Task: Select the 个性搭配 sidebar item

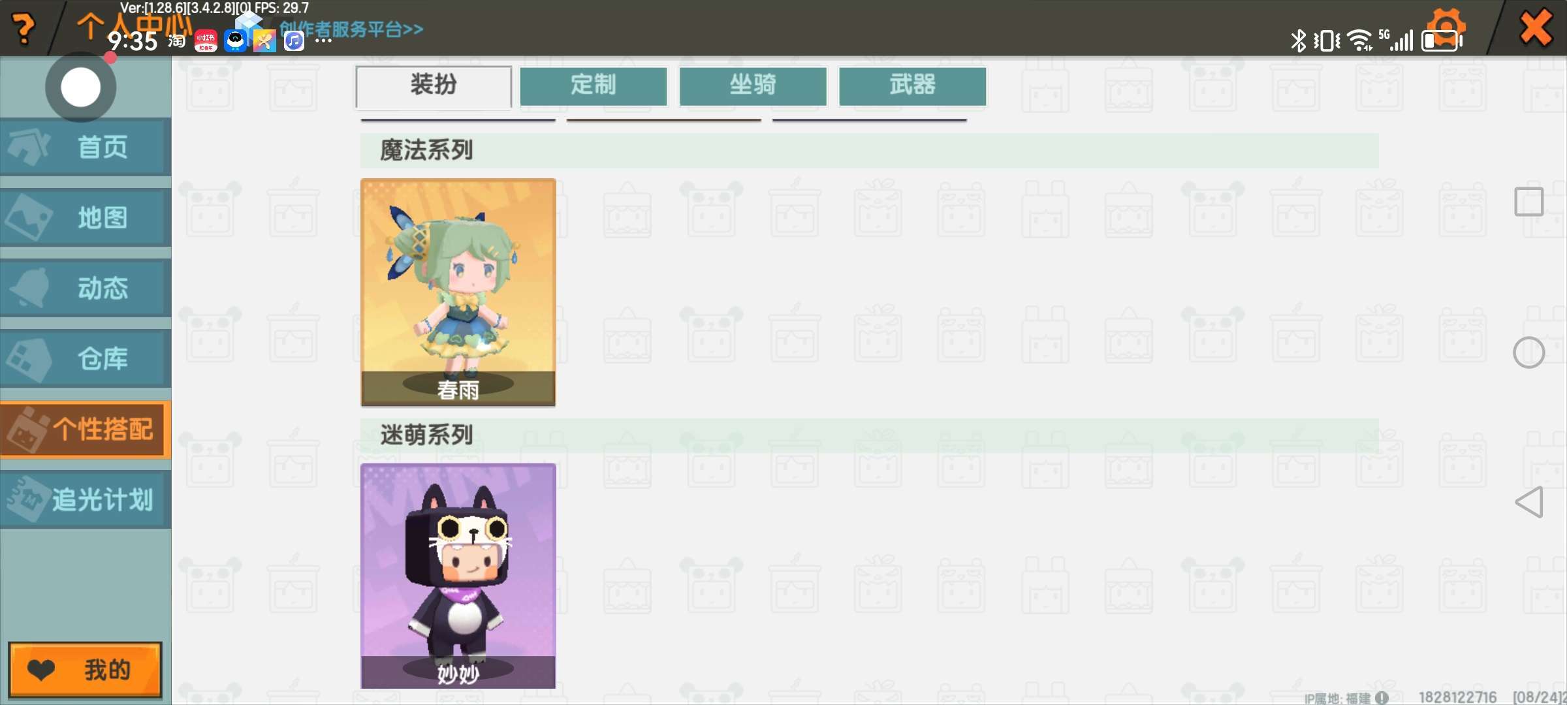Action: 86,430
